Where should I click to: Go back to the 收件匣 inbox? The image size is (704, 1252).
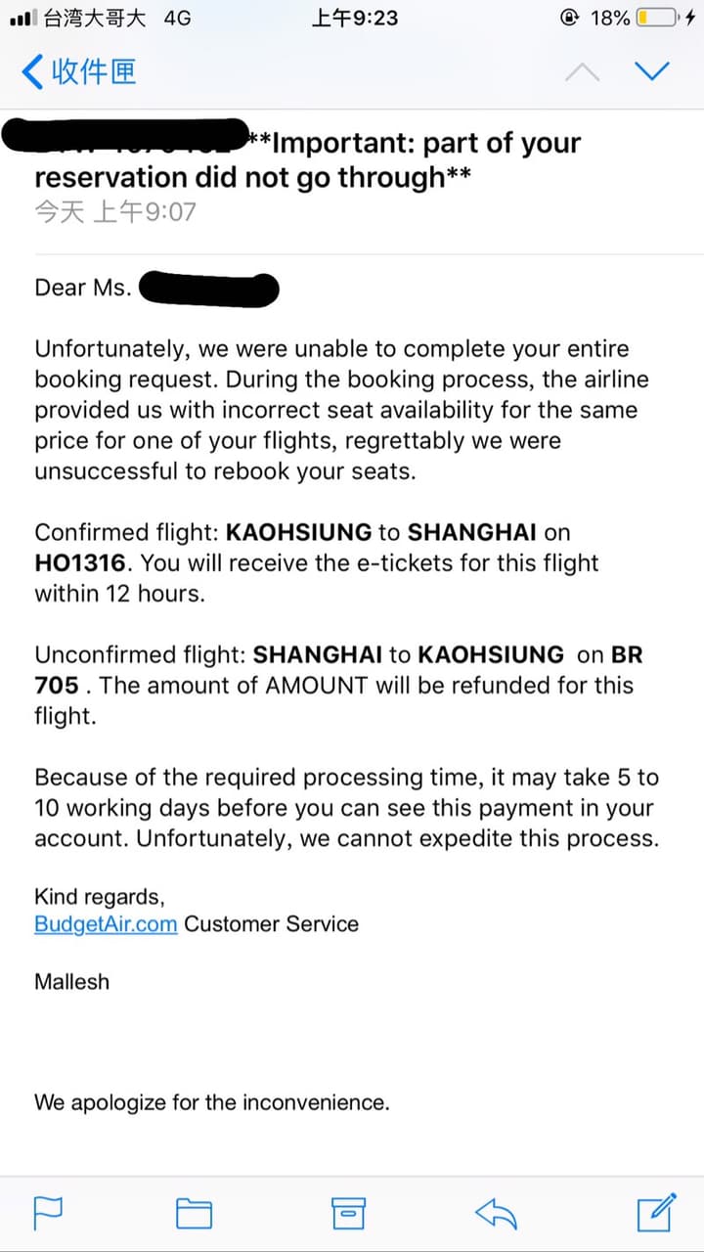pyautogui.click(x=79, y=71)
